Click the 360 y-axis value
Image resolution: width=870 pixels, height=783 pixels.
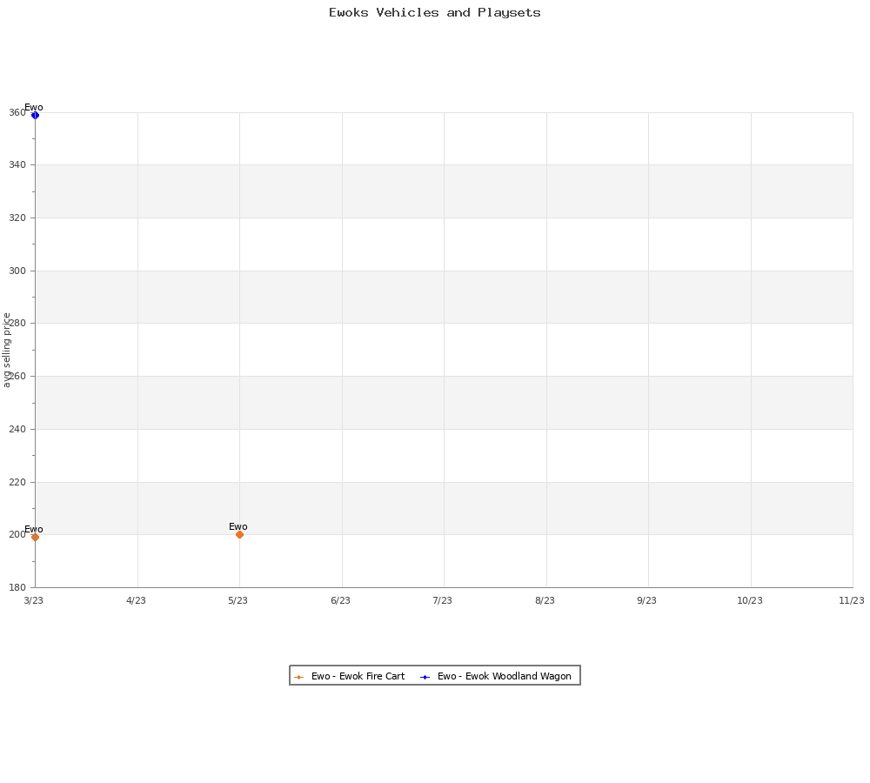pos(17,112)
